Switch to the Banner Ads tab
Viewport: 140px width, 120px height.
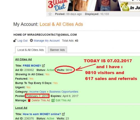(x=57, y=50)
